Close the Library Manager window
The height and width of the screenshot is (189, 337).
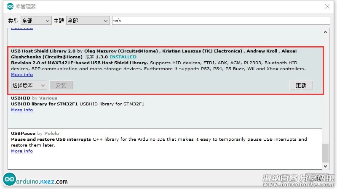[x=327, y=6]
